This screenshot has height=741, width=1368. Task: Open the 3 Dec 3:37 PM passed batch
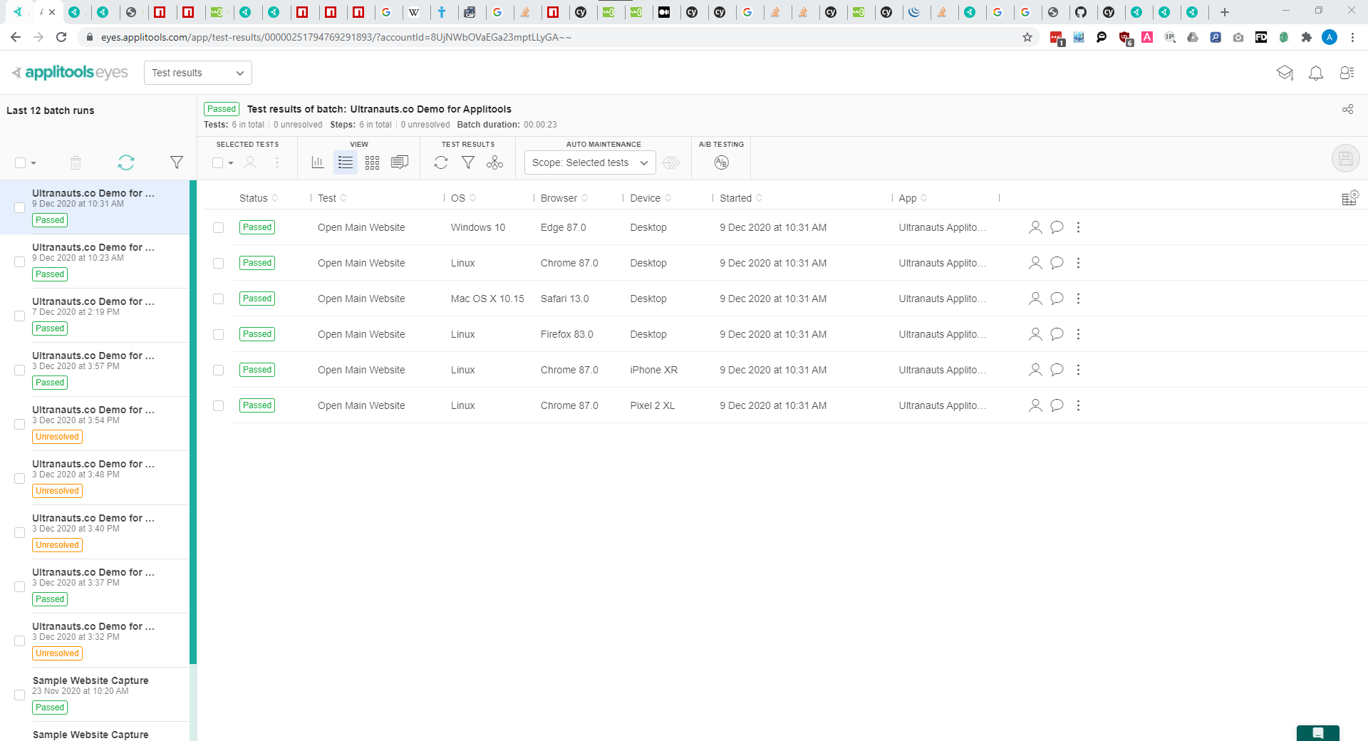[95, 586]
